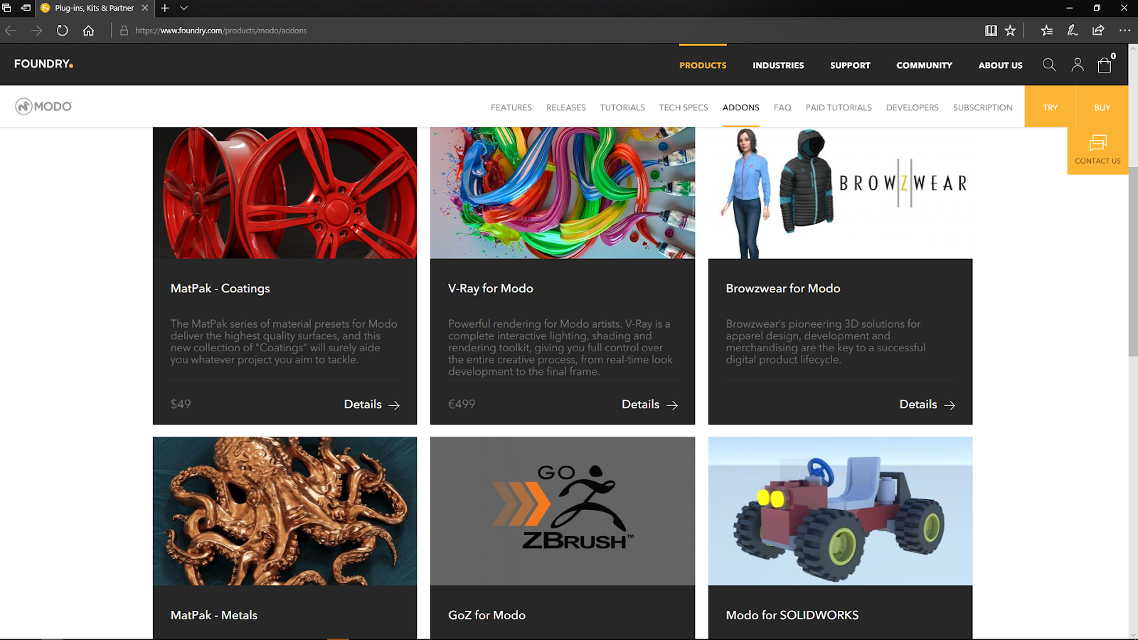This screenshot has height=640, width=1138.
Task: Go to the Tutorials tab
Action: (622, 107)
